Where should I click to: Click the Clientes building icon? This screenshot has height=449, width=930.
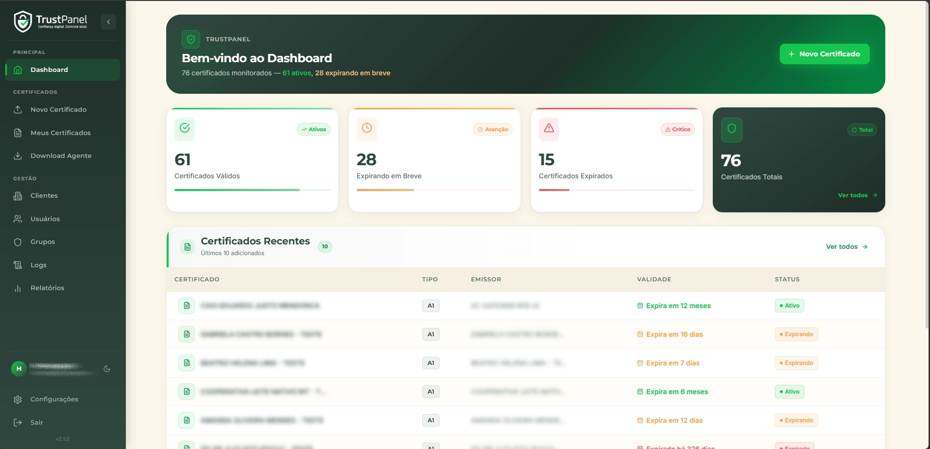pos(18,196)
